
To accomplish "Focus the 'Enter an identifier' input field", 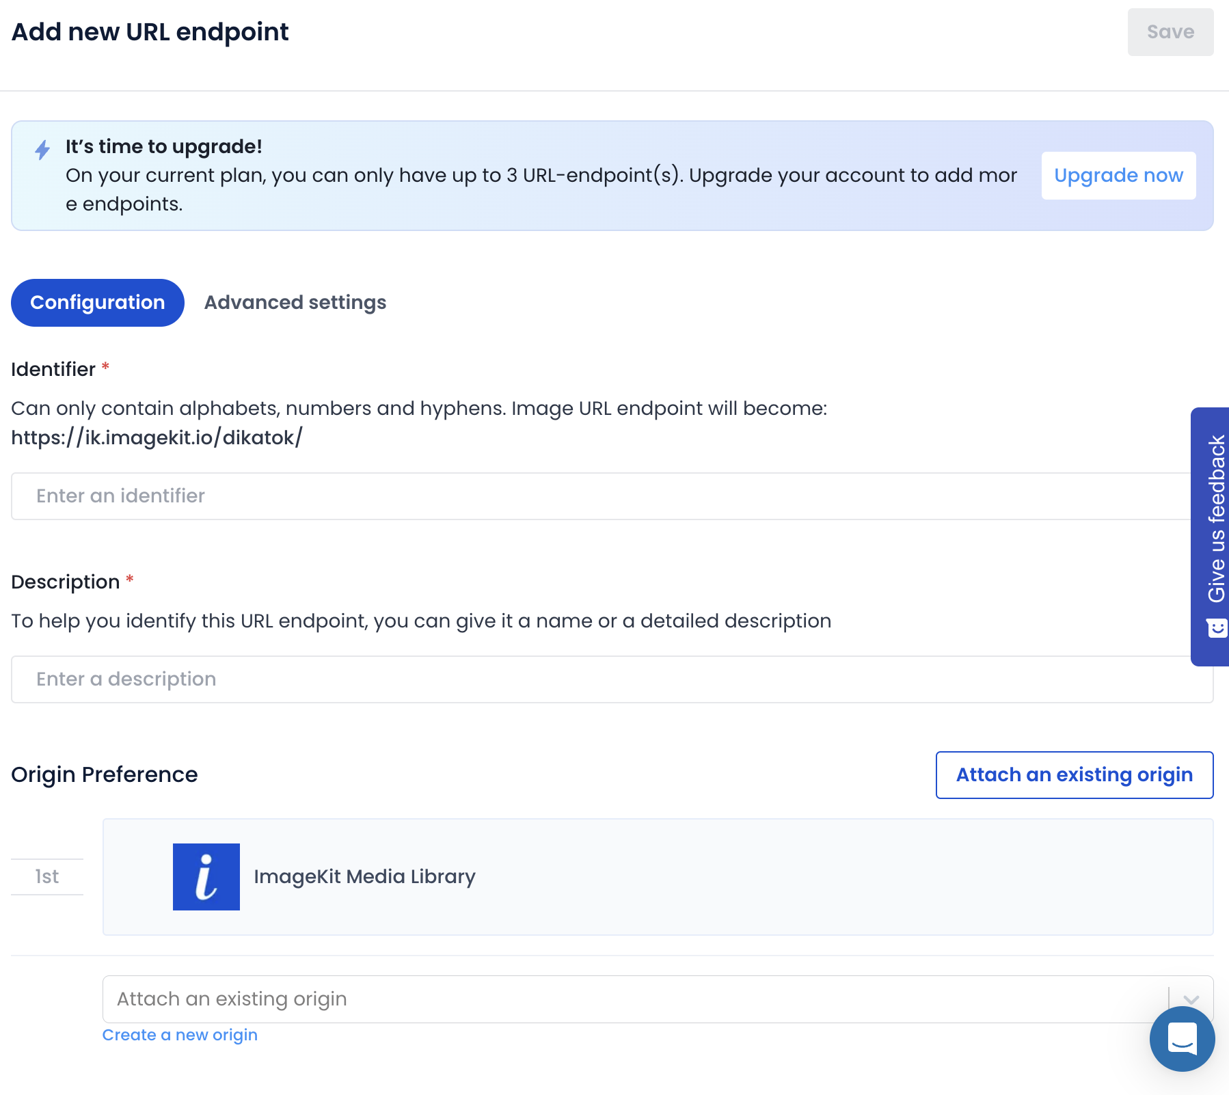I will click(x=602, y=496).
